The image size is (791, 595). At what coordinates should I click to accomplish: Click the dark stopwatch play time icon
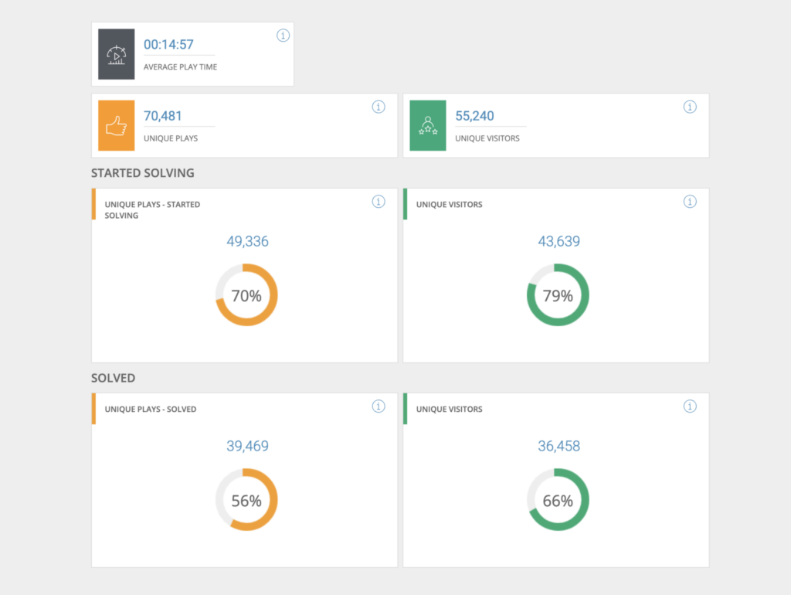tap(117, 54)
